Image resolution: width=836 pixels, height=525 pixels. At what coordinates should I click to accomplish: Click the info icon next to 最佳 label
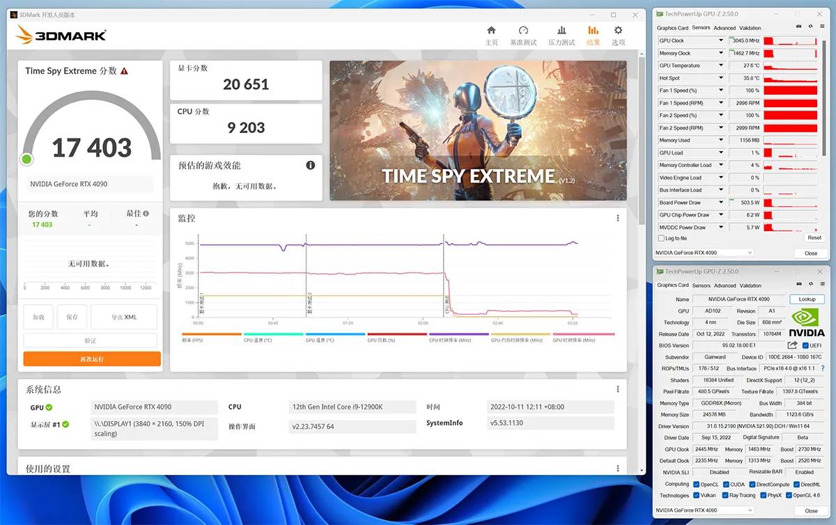146,214
